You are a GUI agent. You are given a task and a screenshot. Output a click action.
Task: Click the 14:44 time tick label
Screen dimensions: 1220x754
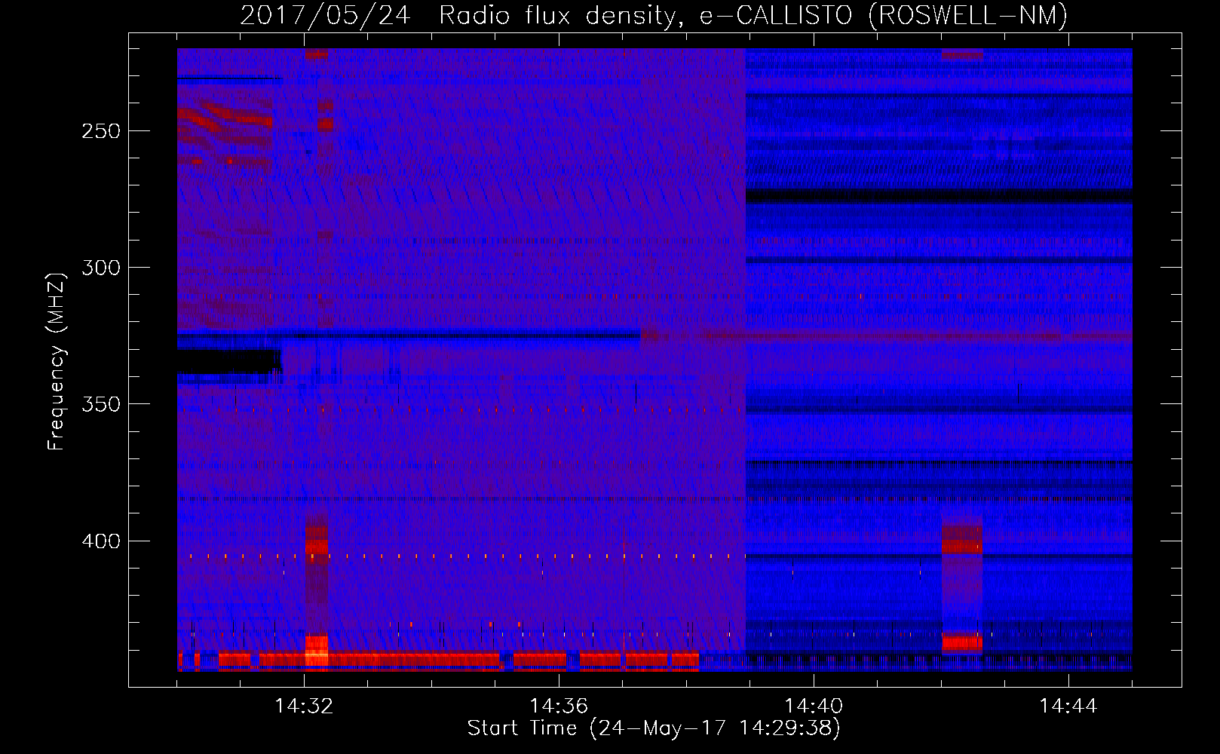click(x=1068, y=706)
